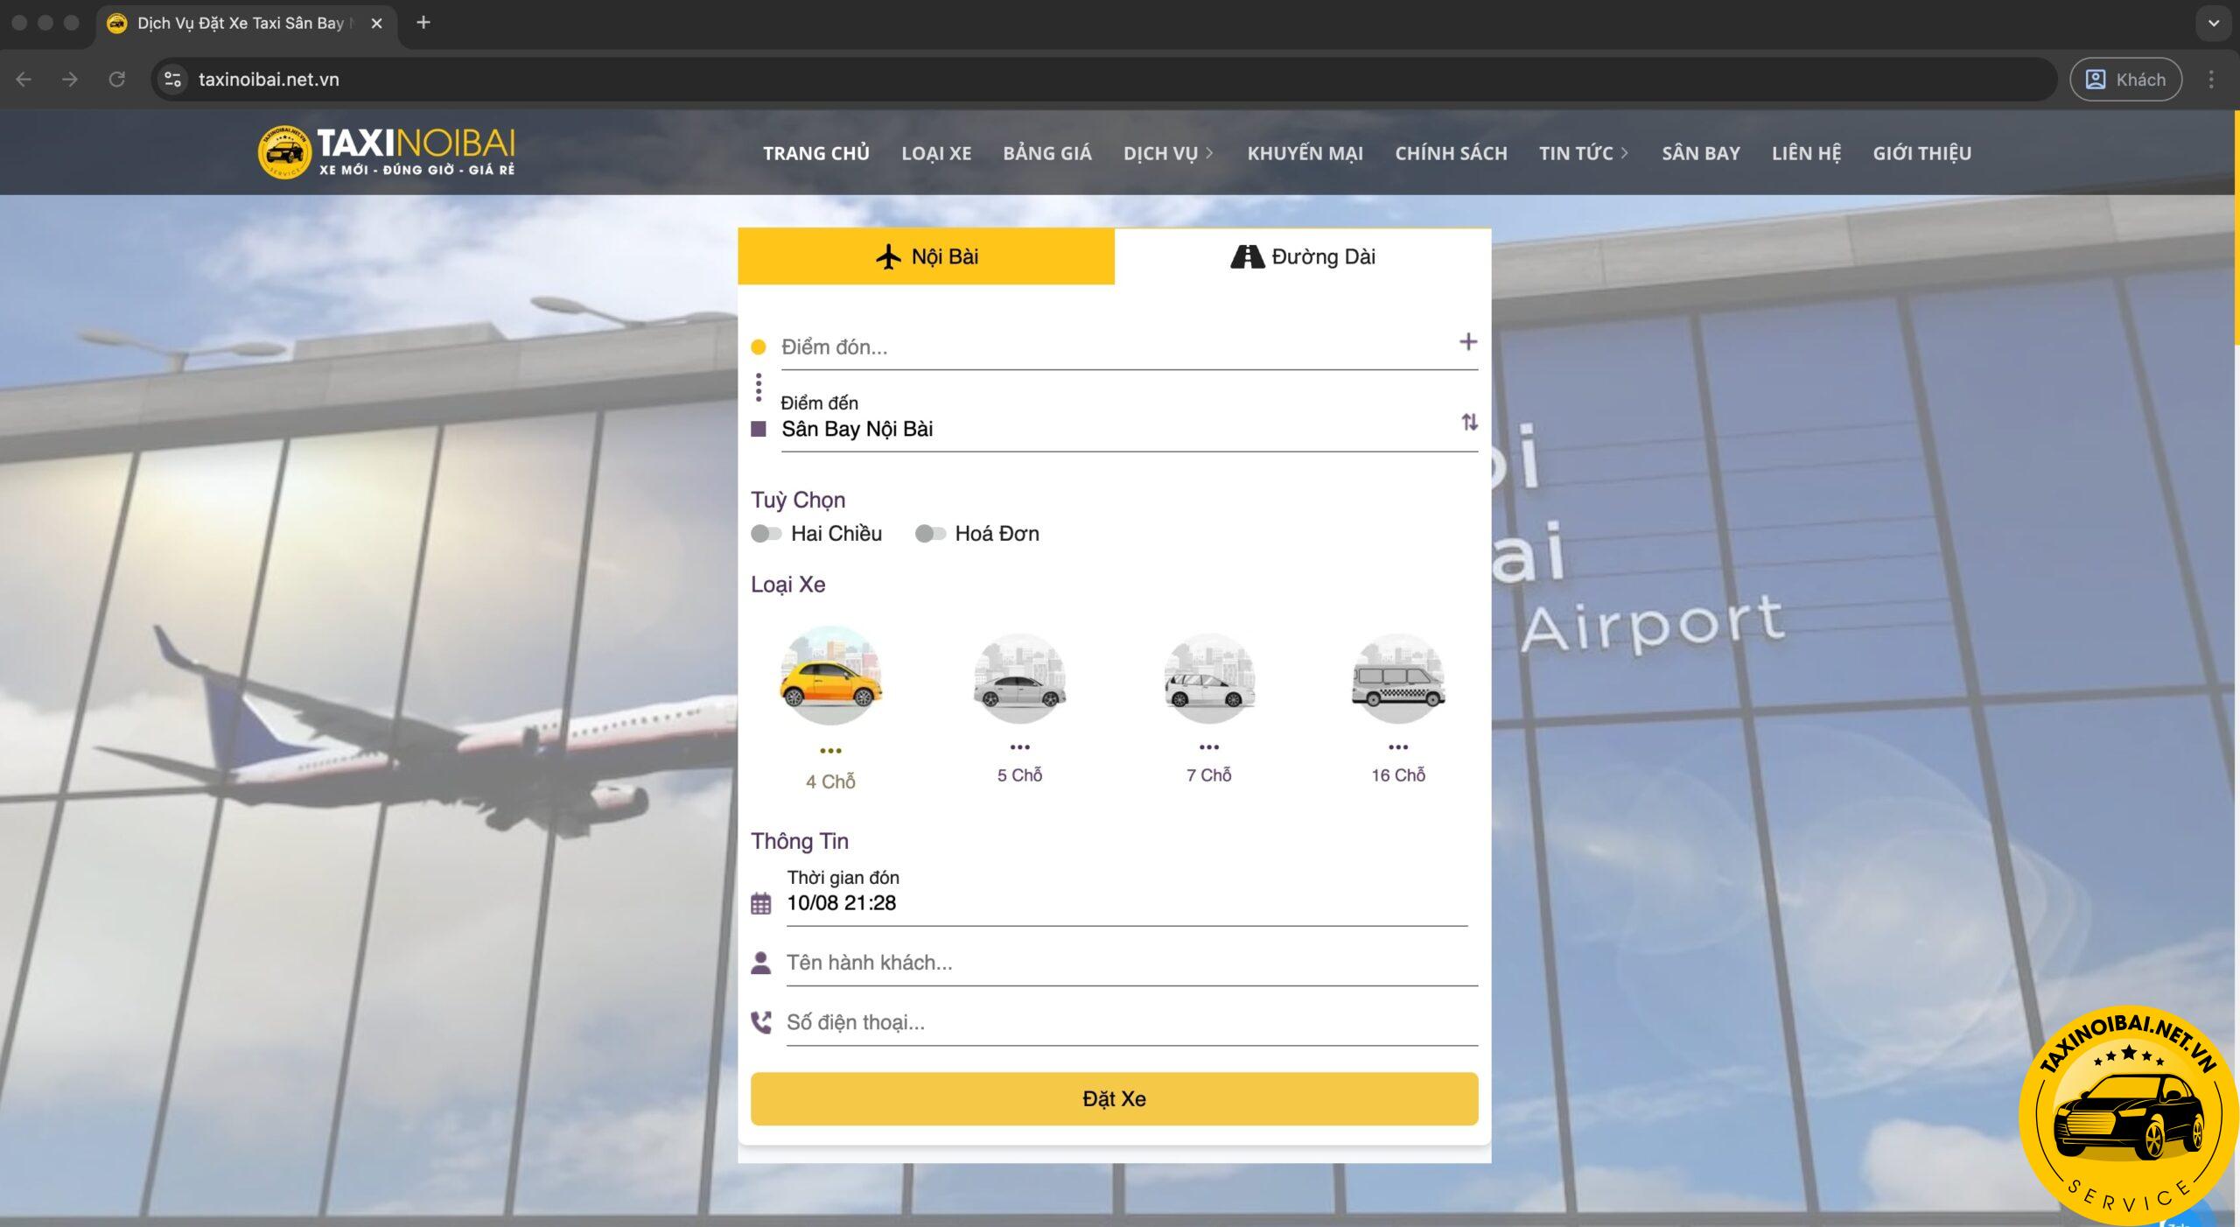Open the Khuyến Mại navigation link
The image size is (2240, 1227).
tap(1304, 153)
